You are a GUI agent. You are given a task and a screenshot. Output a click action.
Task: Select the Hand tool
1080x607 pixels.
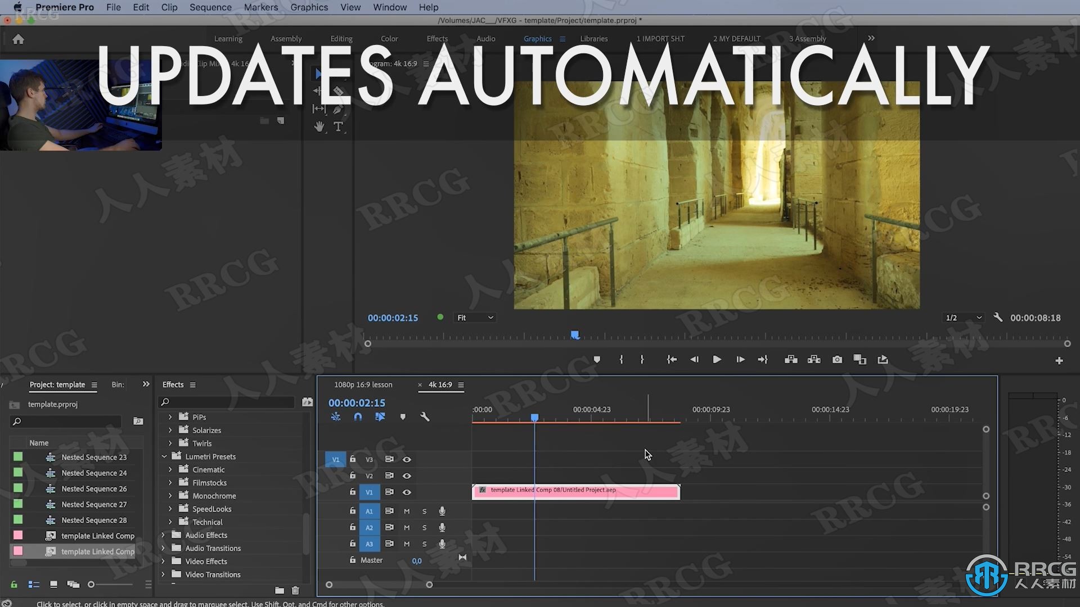319,127
